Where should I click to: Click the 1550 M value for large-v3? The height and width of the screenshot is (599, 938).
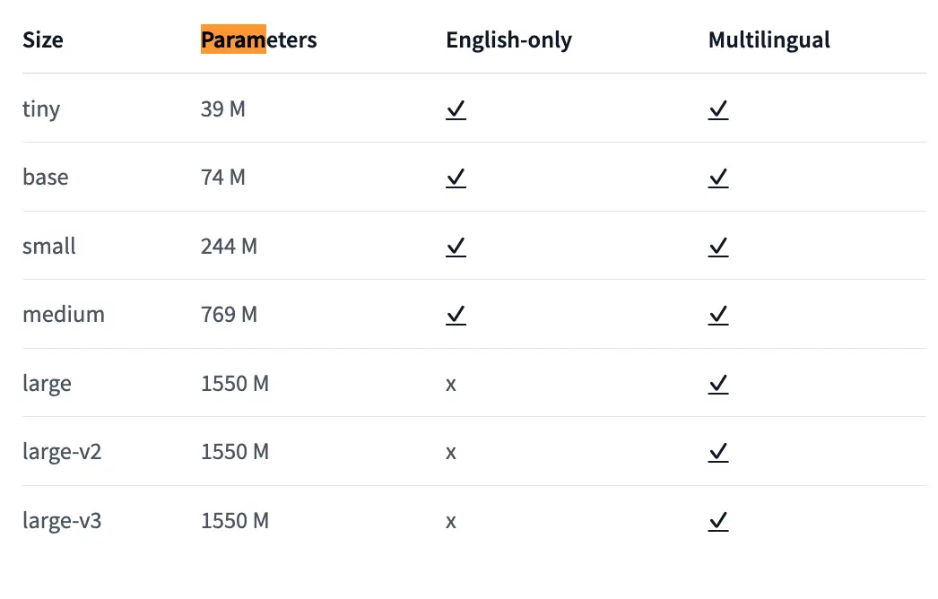point(235,521)
